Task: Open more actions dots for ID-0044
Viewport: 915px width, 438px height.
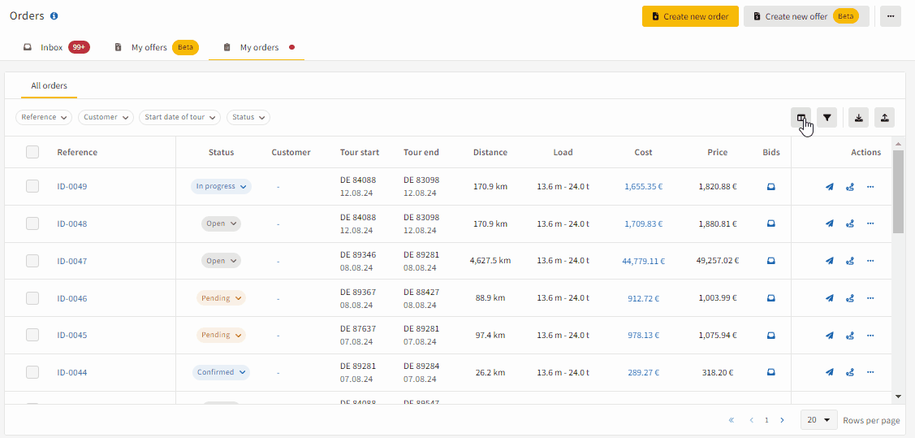Action: point(870,372)
